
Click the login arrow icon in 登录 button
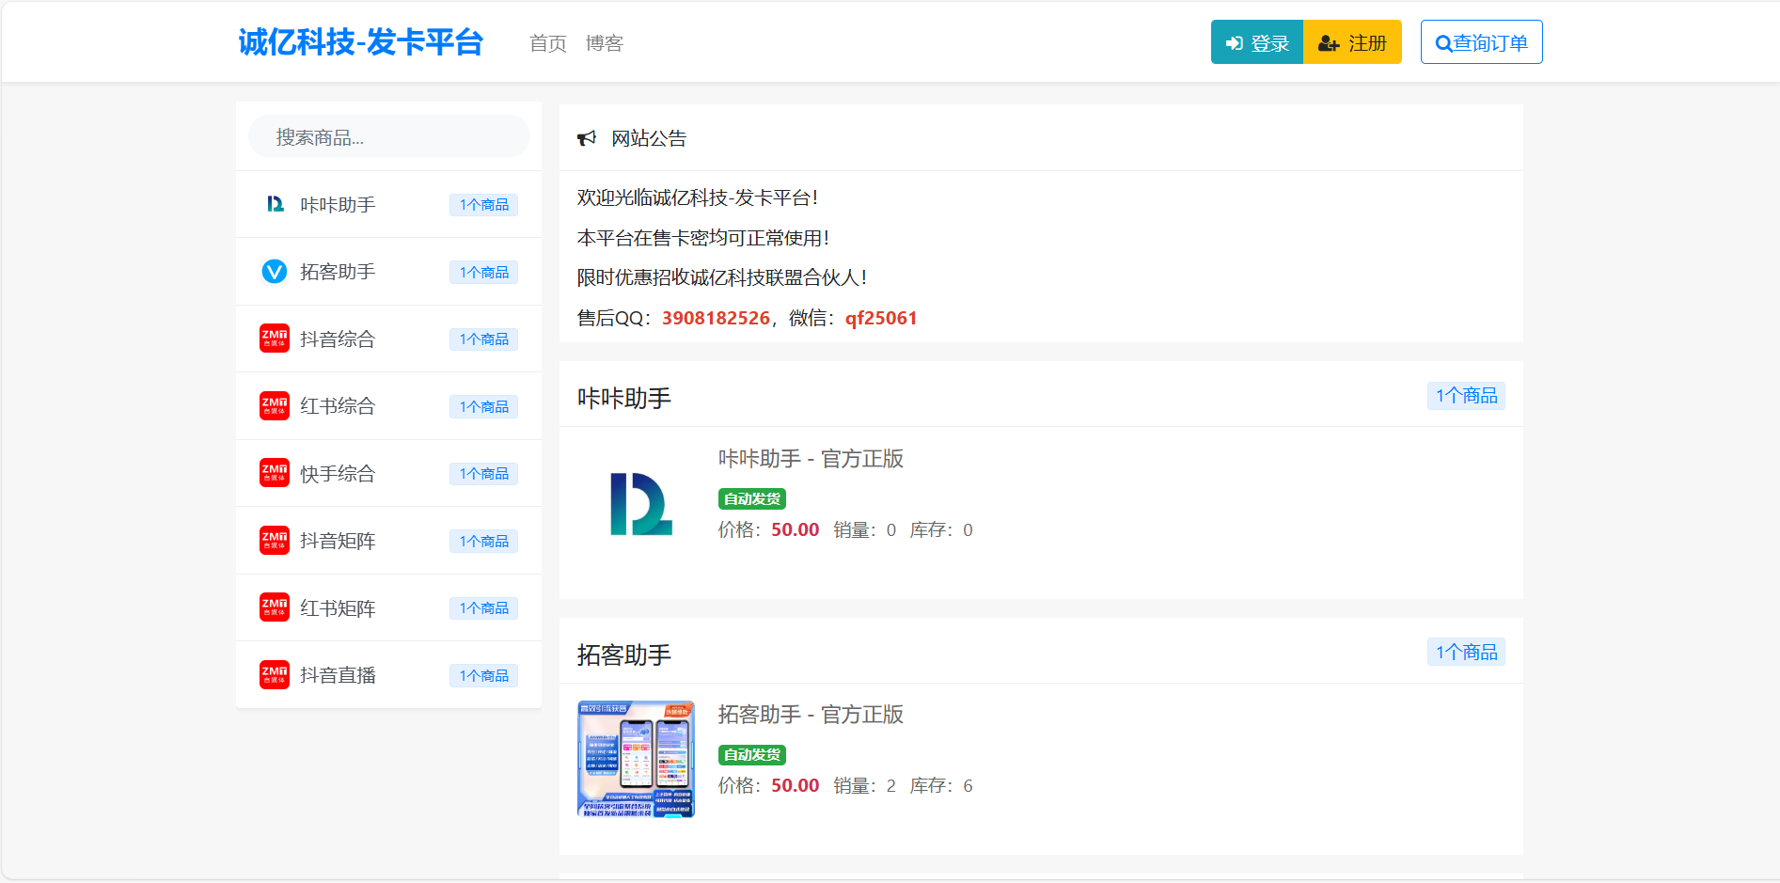(1235, 43)
